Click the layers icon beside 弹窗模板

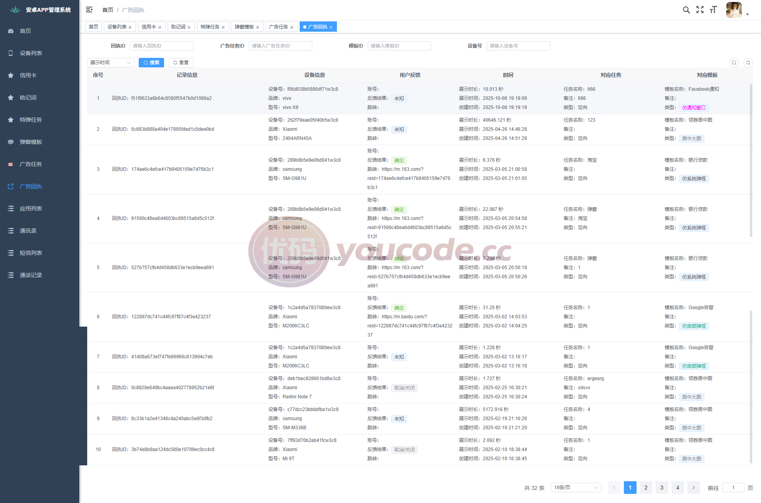[x=11, y=142]
